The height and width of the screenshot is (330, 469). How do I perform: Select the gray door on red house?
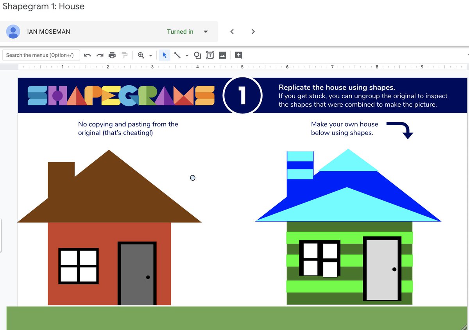pos(137,273)
